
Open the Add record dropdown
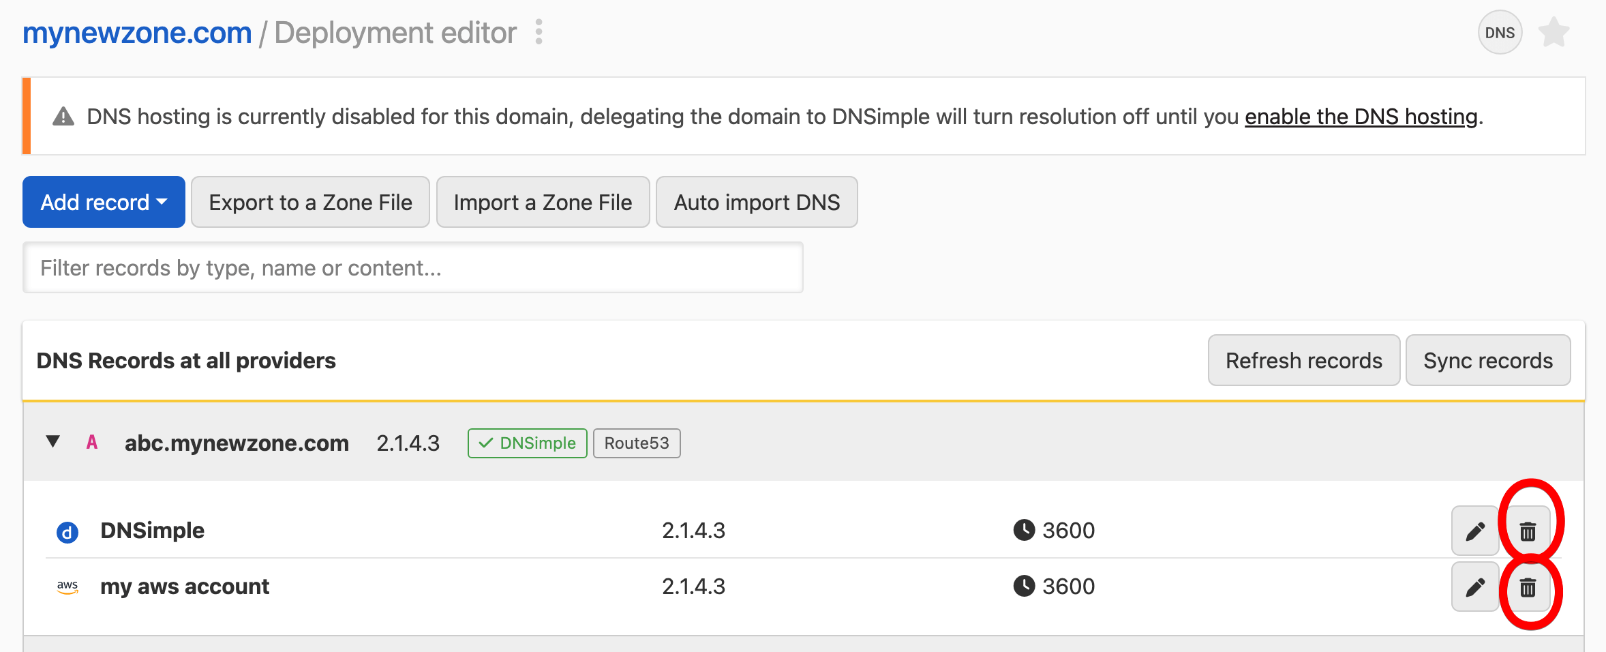click(104, 202)
